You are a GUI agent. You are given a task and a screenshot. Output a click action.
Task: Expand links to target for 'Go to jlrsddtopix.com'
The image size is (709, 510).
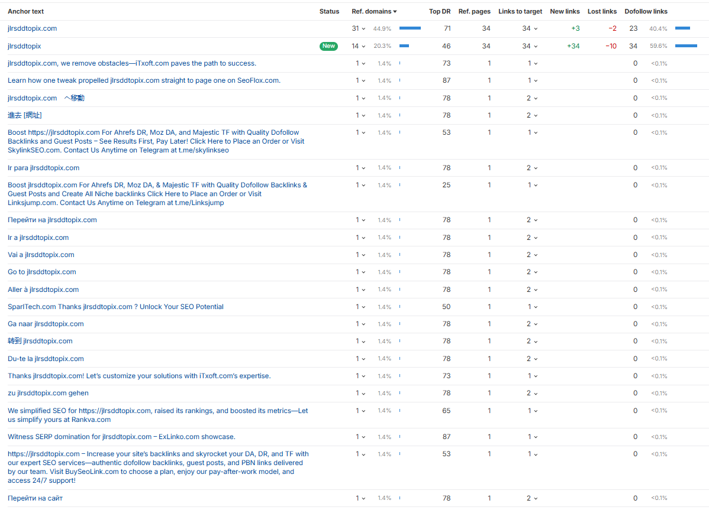pos(532,272)
